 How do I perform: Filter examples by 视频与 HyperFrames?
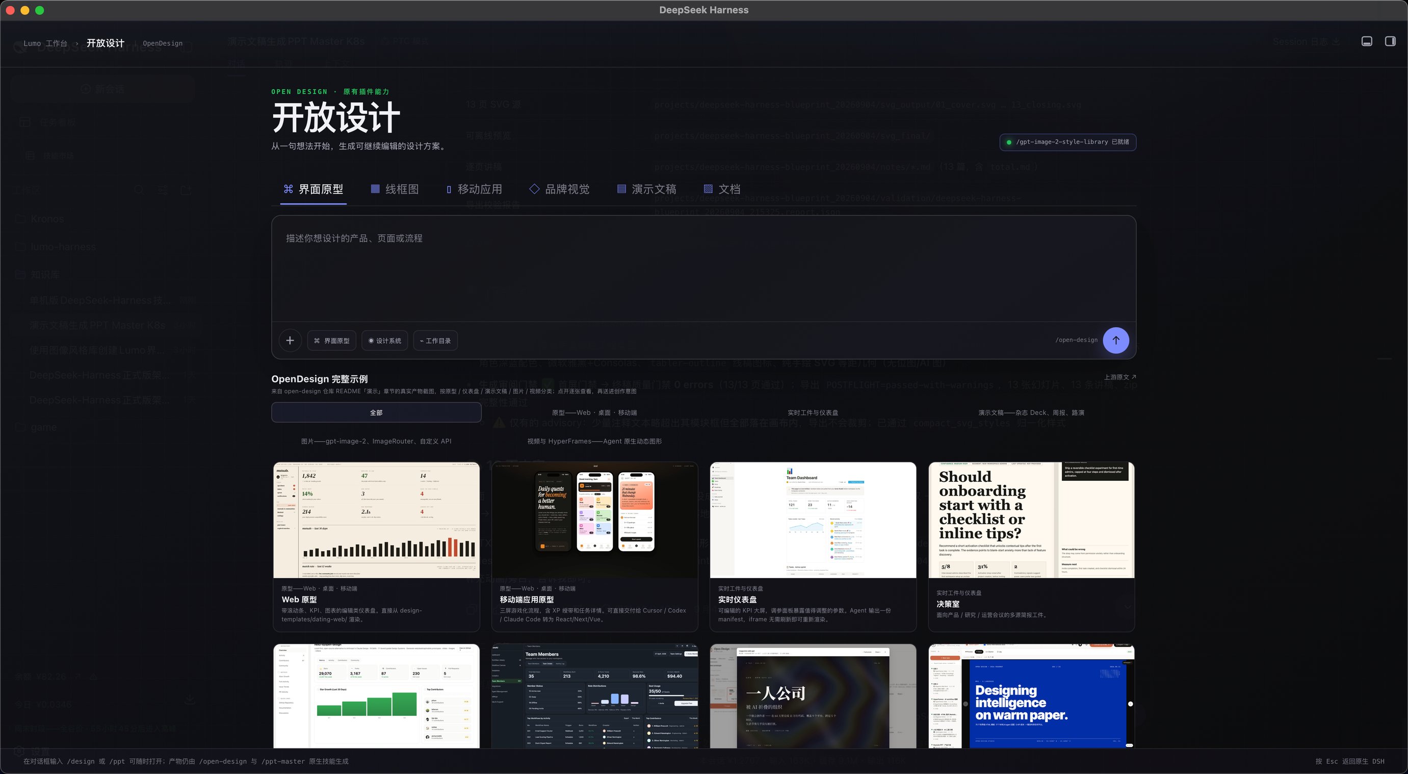click(594, 441)
